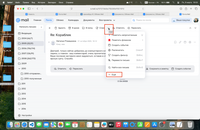
Task: Click Переслать in the bottom reply bar
Action: click(76, 69)
